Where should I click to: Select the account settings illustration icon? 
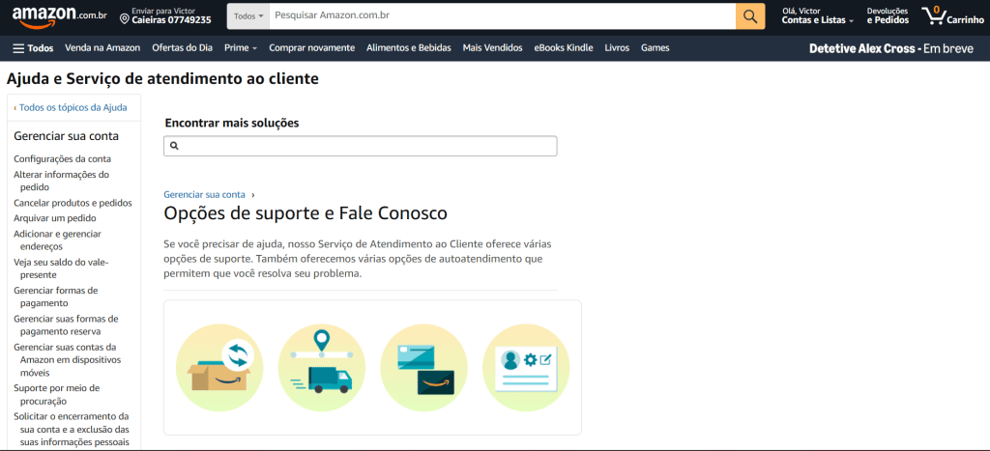[526, 367]
